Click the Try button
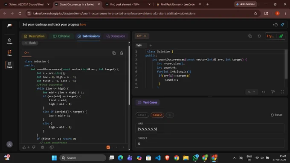The image size is (290, 163). click(270, 36)
